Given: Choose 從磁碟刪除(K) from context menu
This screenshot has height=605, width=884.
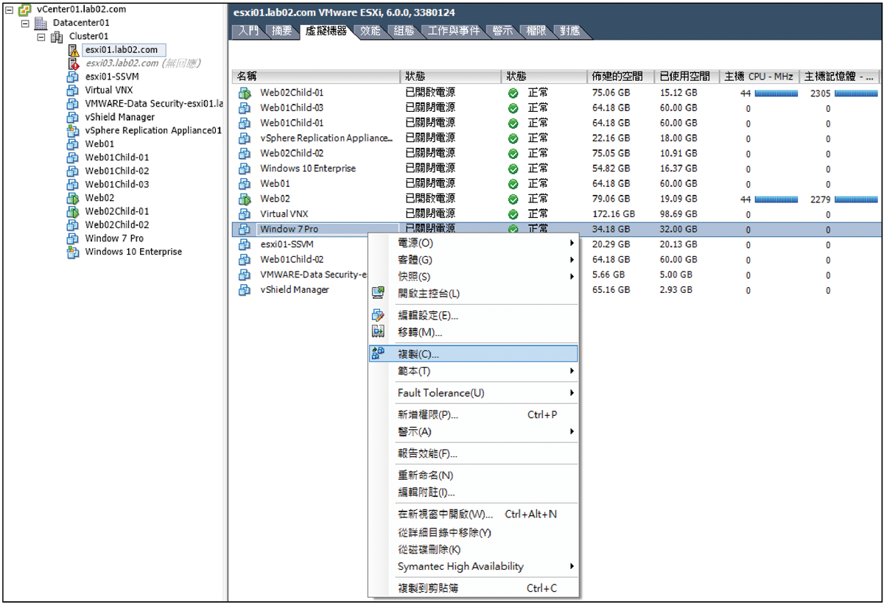Looking at the screenshot, I should tap(473, 550).
